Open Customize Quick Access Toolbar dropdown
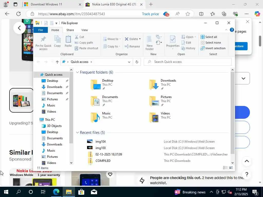263x197 pixels. [56, 23]
